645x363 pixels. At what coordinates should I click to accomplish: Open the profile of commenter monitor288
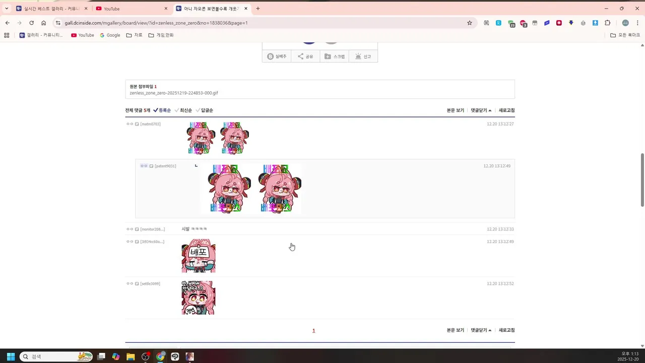[153, 229]
